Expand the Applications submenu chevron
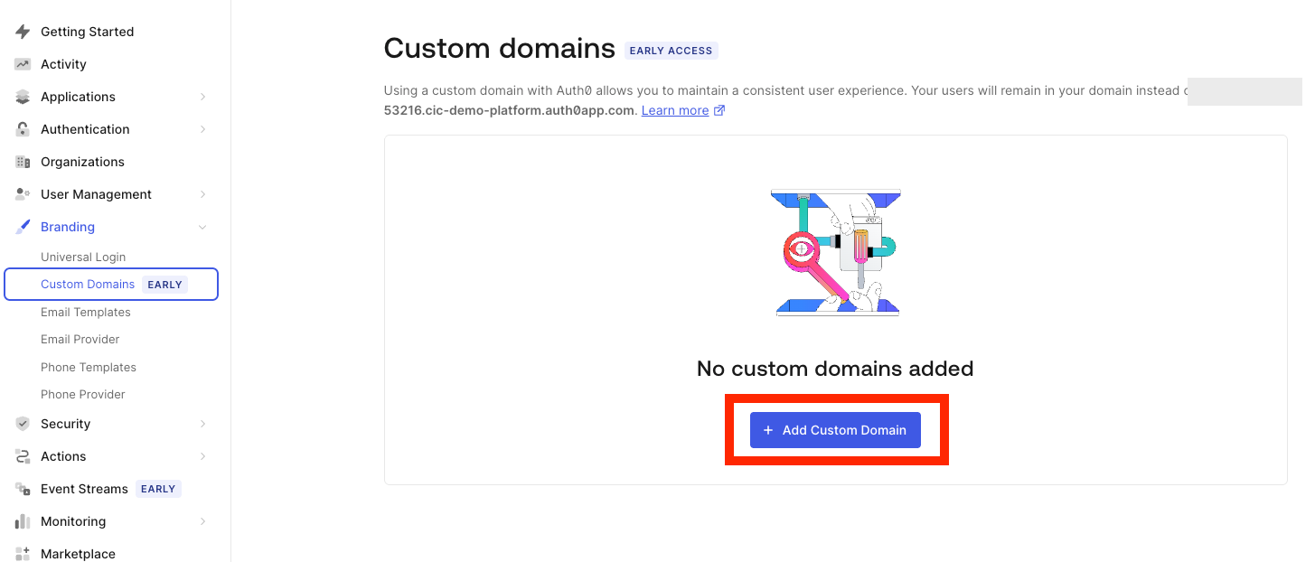The width and height of the screenshot is (1315, 562). 203,97
